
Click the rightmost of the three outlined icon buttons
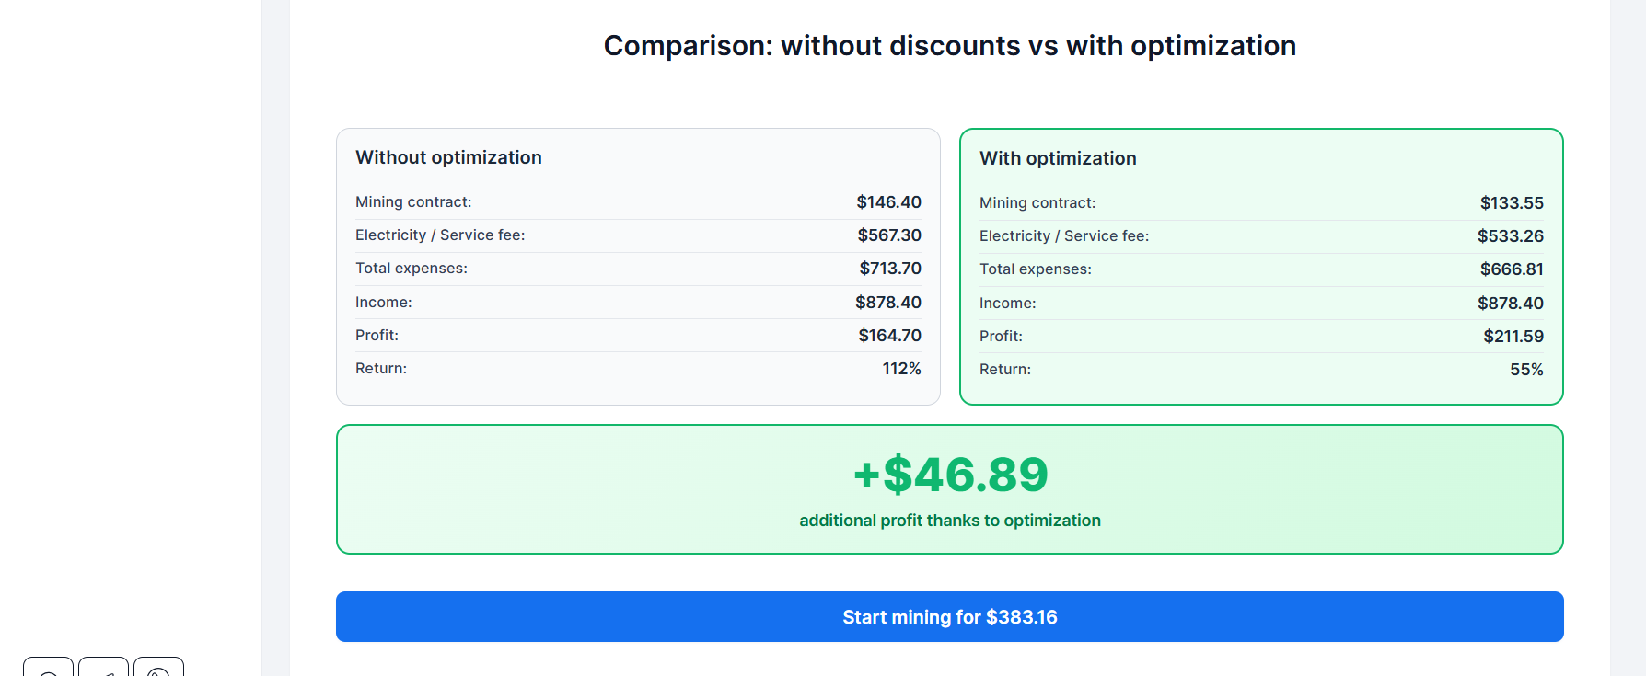158,668
